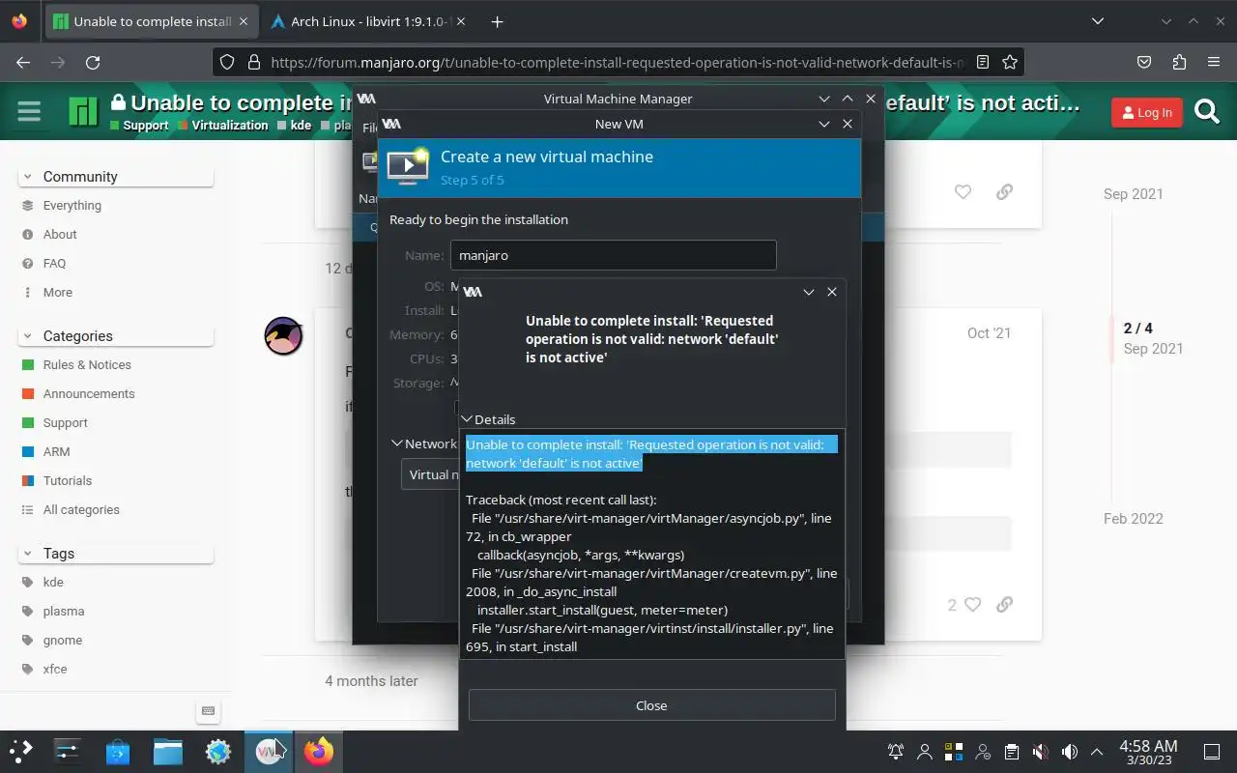Collapse the Categories sidebar section
Image resolution: width=1237 pixels, height=773 pixels.
pos(116,335)
